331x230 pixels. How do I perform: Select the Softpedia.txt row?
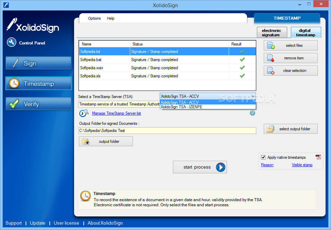[168, 52]
